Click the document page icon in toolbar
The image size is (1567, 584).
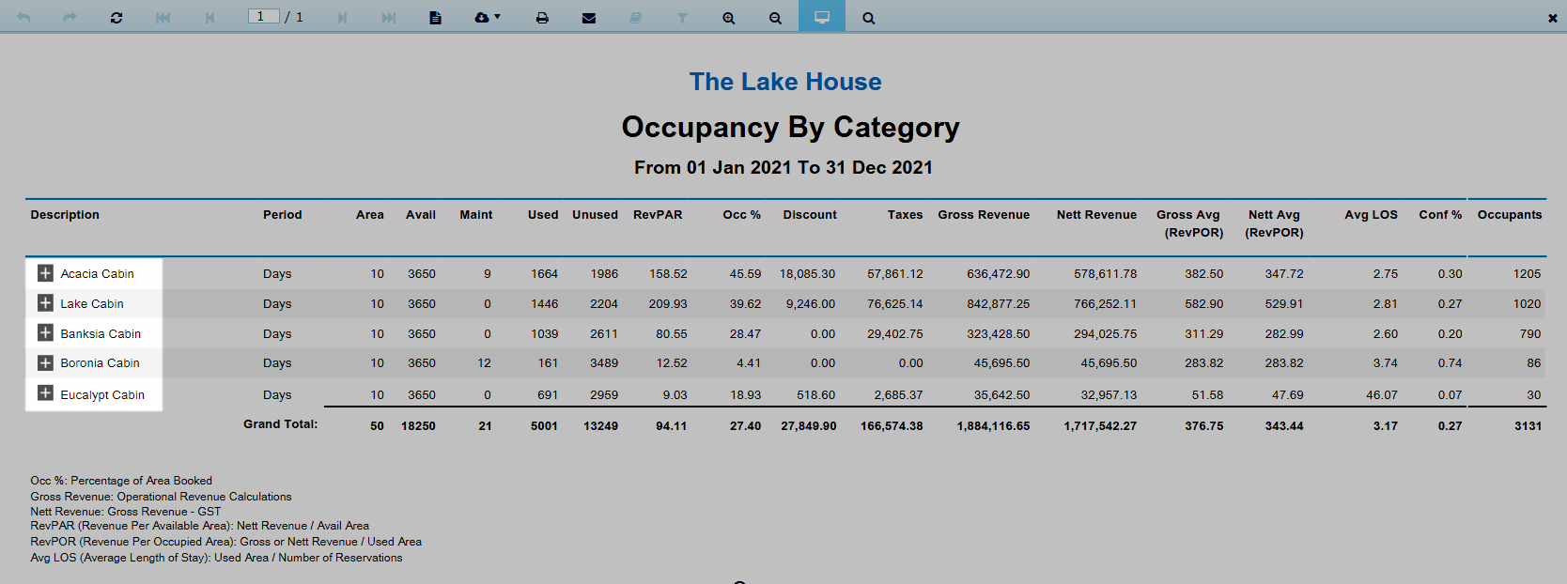(x=435, y=18)
